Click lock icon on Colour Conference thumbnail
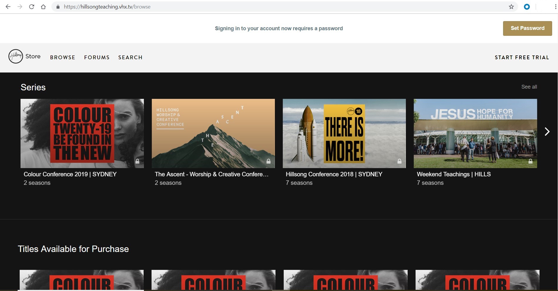The width and height of the screenshot is (558, 291). click(137, 161)
